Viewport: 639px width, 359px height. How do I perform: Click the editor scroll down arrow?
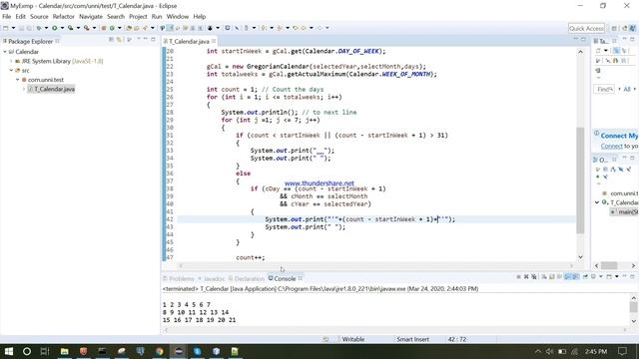click(x=580, y=257)
